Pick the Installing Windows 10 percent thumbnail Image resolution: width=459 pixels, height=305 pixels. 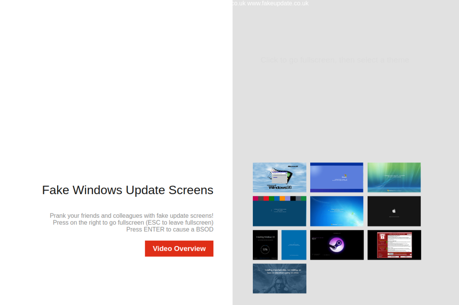[x=265, y=245]
